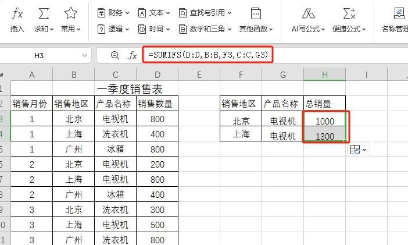Expand the 财务 dropdown arrow

click(127, 13)
